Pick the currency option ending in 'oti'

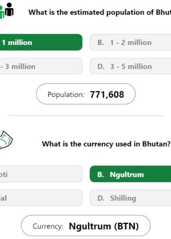41,174
